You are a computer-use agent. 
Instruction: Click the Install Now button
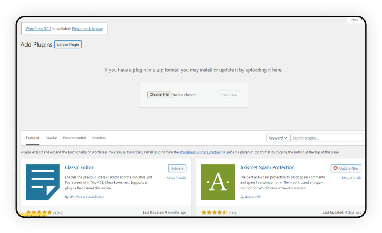coord(229,95)
